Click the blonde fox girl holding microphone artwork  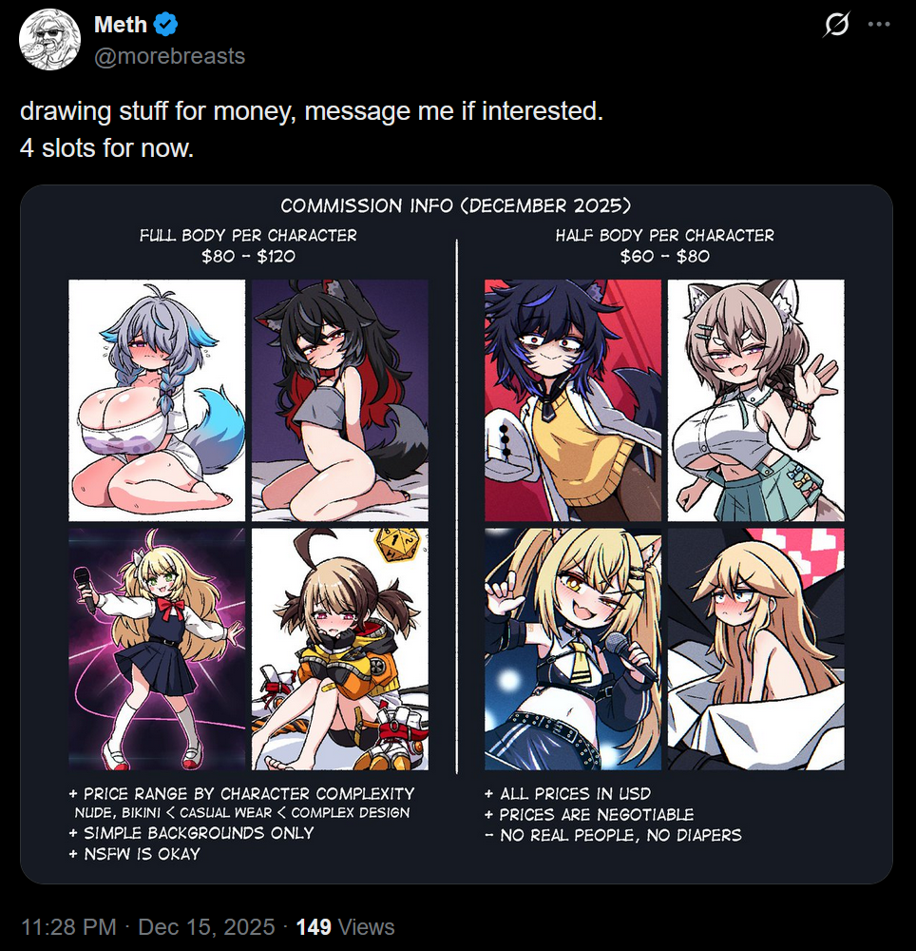(573, 649)
